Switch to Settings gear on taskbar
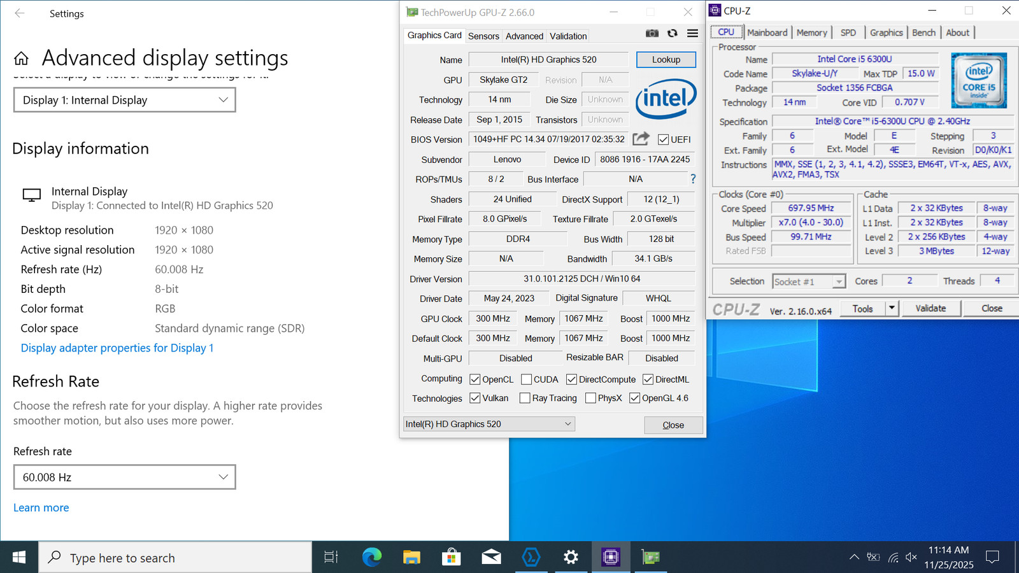Image resolution: width=1019 pixels, height=573 pixels. [571, 558]
